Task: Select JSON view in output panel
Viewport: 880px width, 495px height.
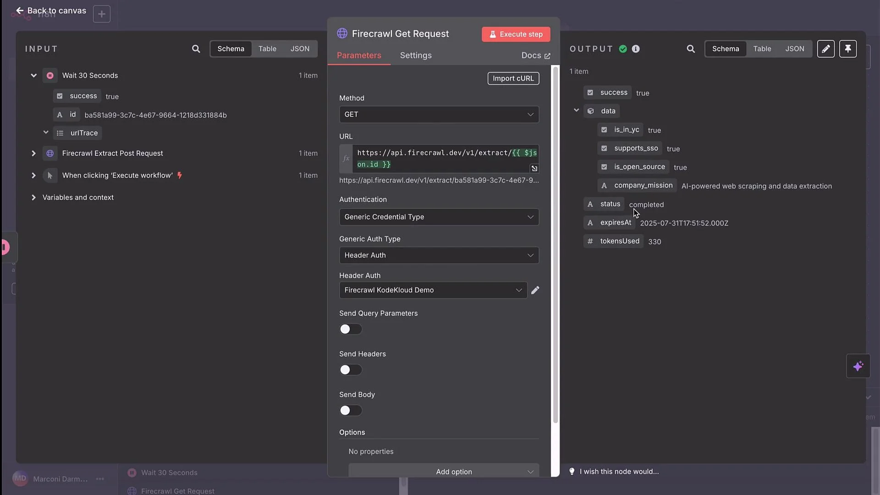Action: click(x=795, y=49)
